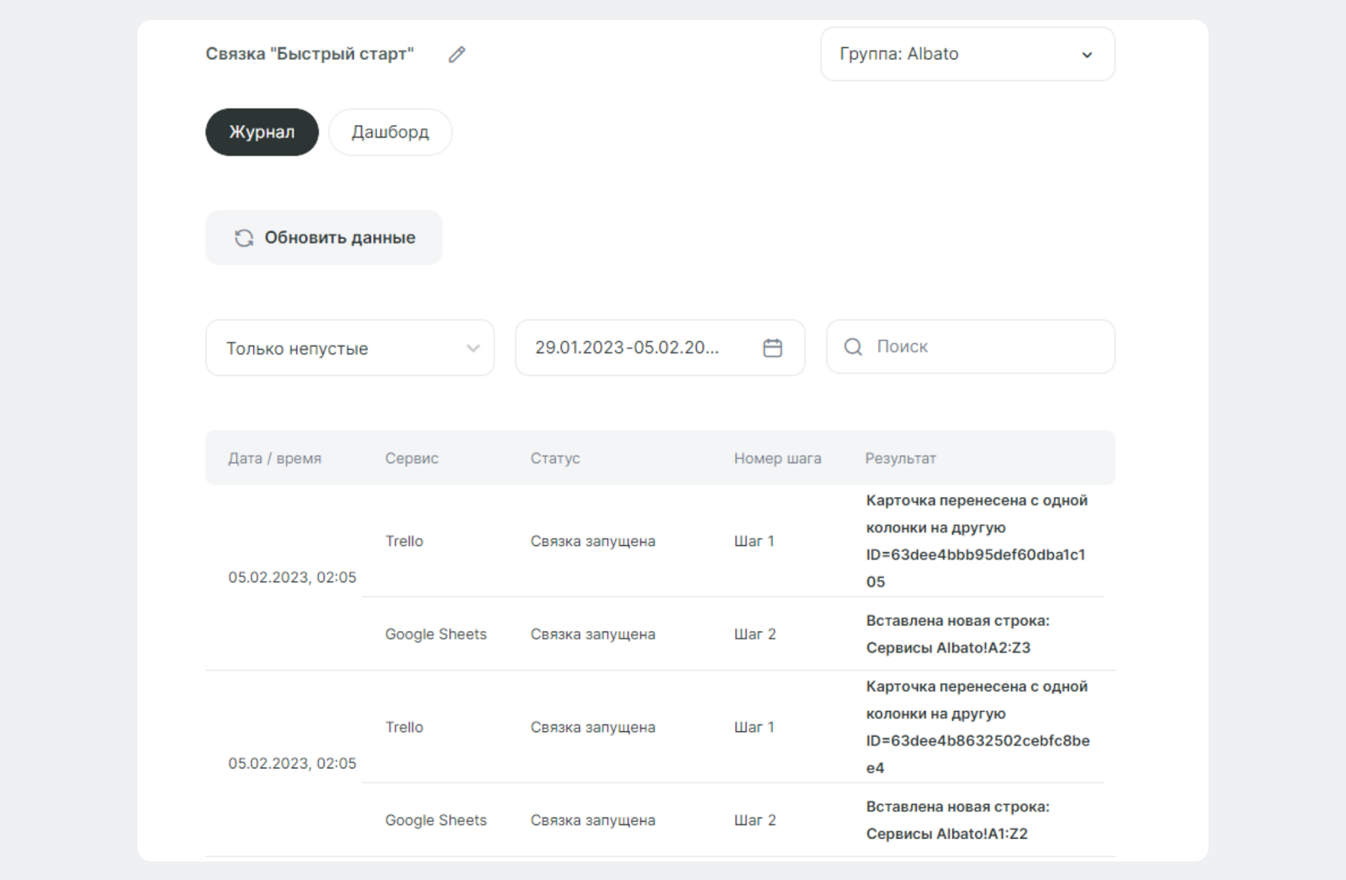
Task: Click the chevron in the group selector
Action: point(1087,55)
